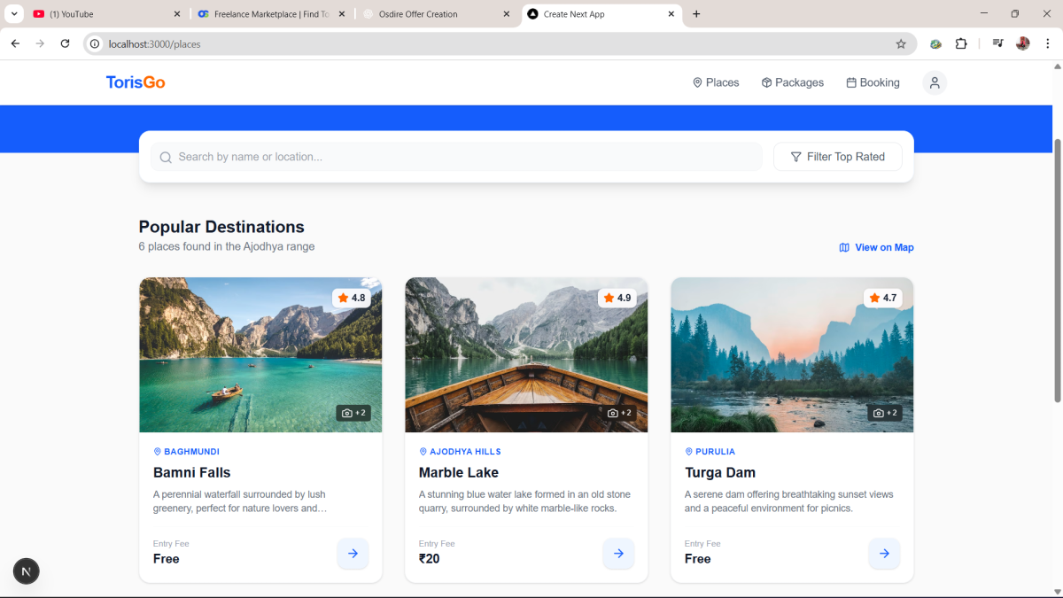This screenshot has width=1063, height=598.
Task: Open the browser Extensions puzzle icon
Action: pyautogui.click(x=961, y=43)
